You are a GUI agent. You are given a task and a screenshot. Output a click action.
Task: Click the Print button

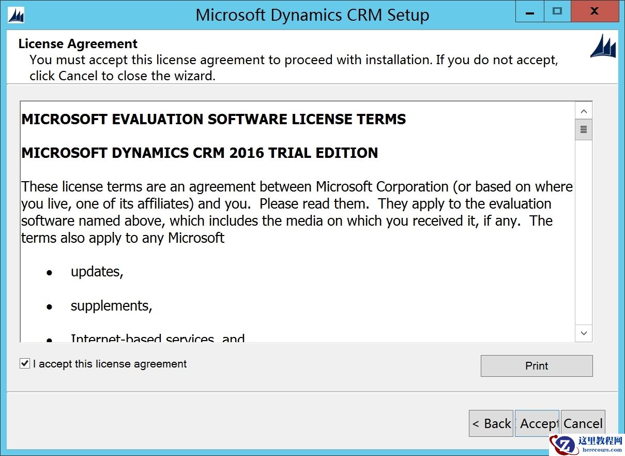(x=536, y=366)
